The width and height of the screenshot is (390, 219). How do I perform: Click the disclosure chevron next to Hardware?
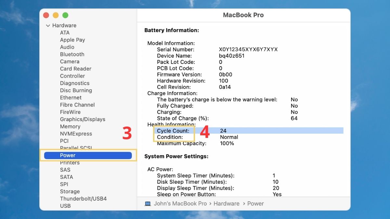48,25
